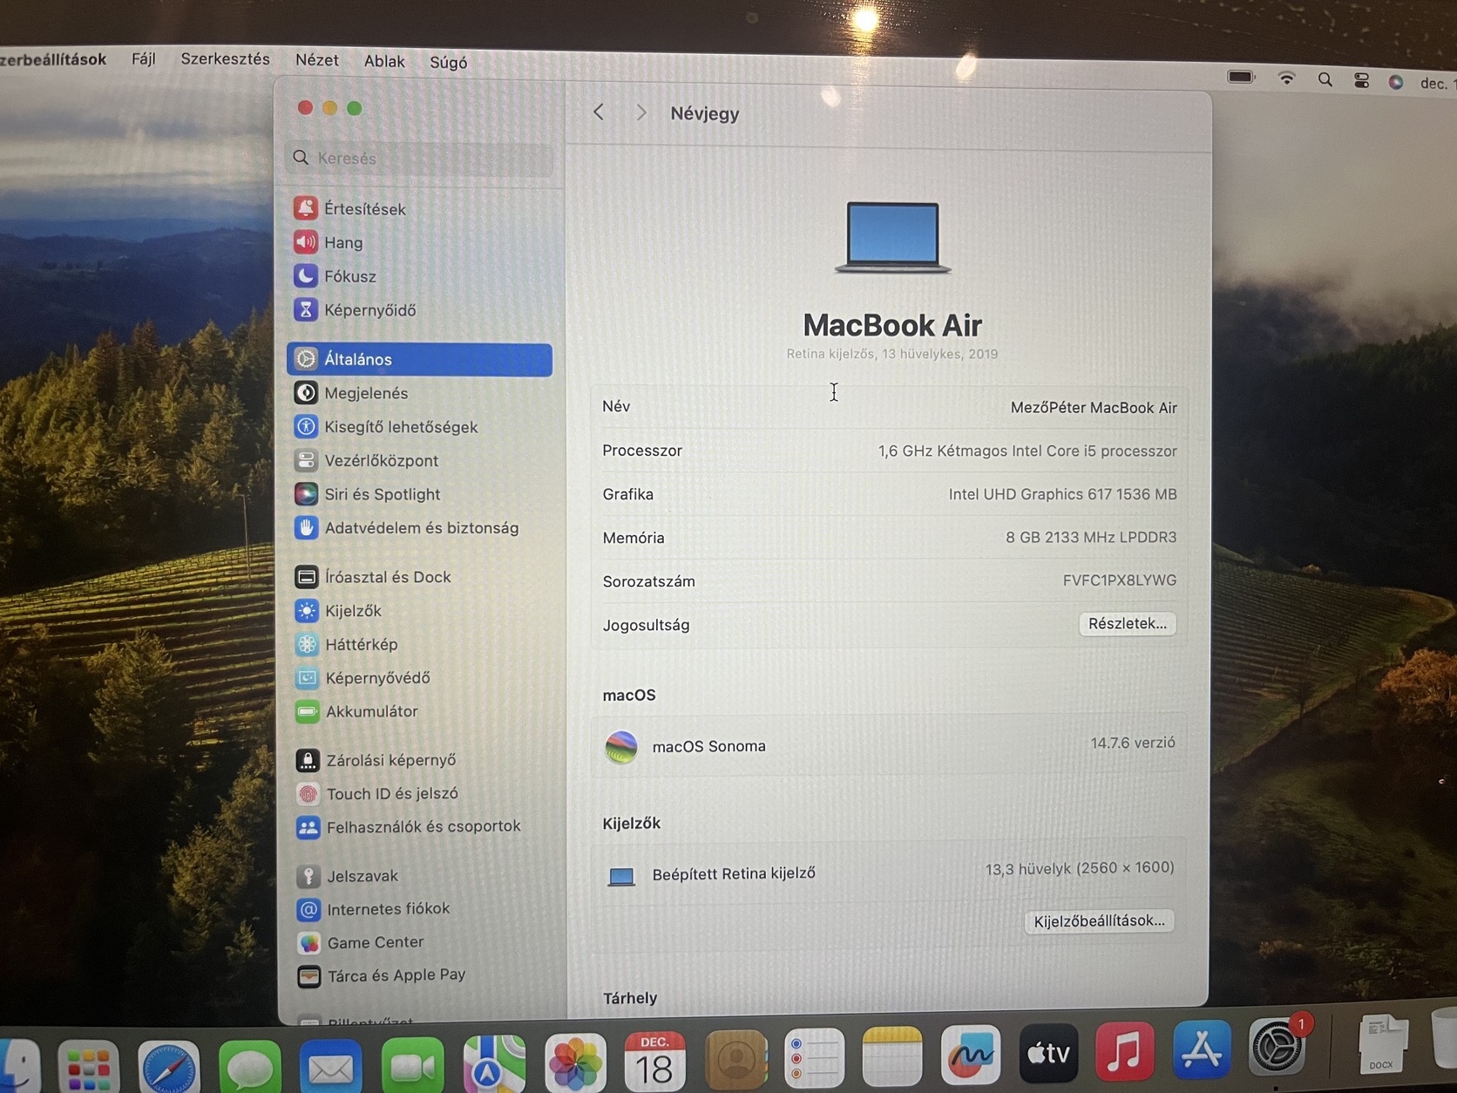
Task: Open the Nézet menu
Action: (x=316, y=60)
